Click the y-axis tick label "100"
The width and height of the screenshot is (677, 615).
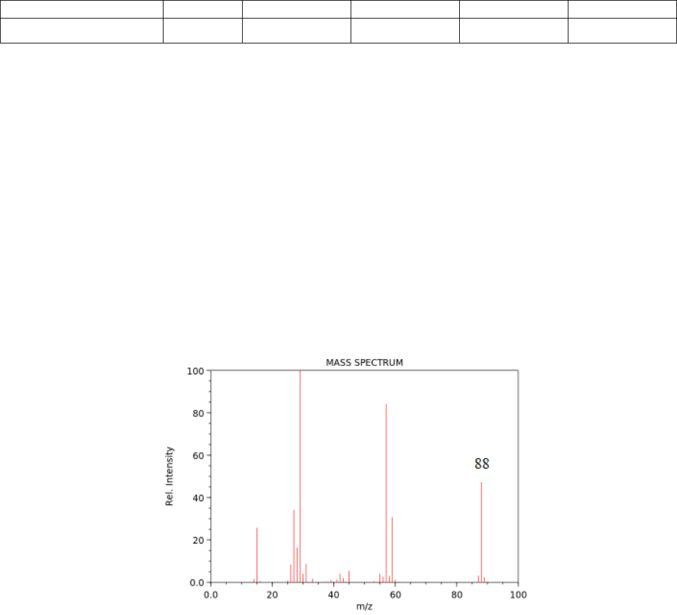tap(197, 371)
